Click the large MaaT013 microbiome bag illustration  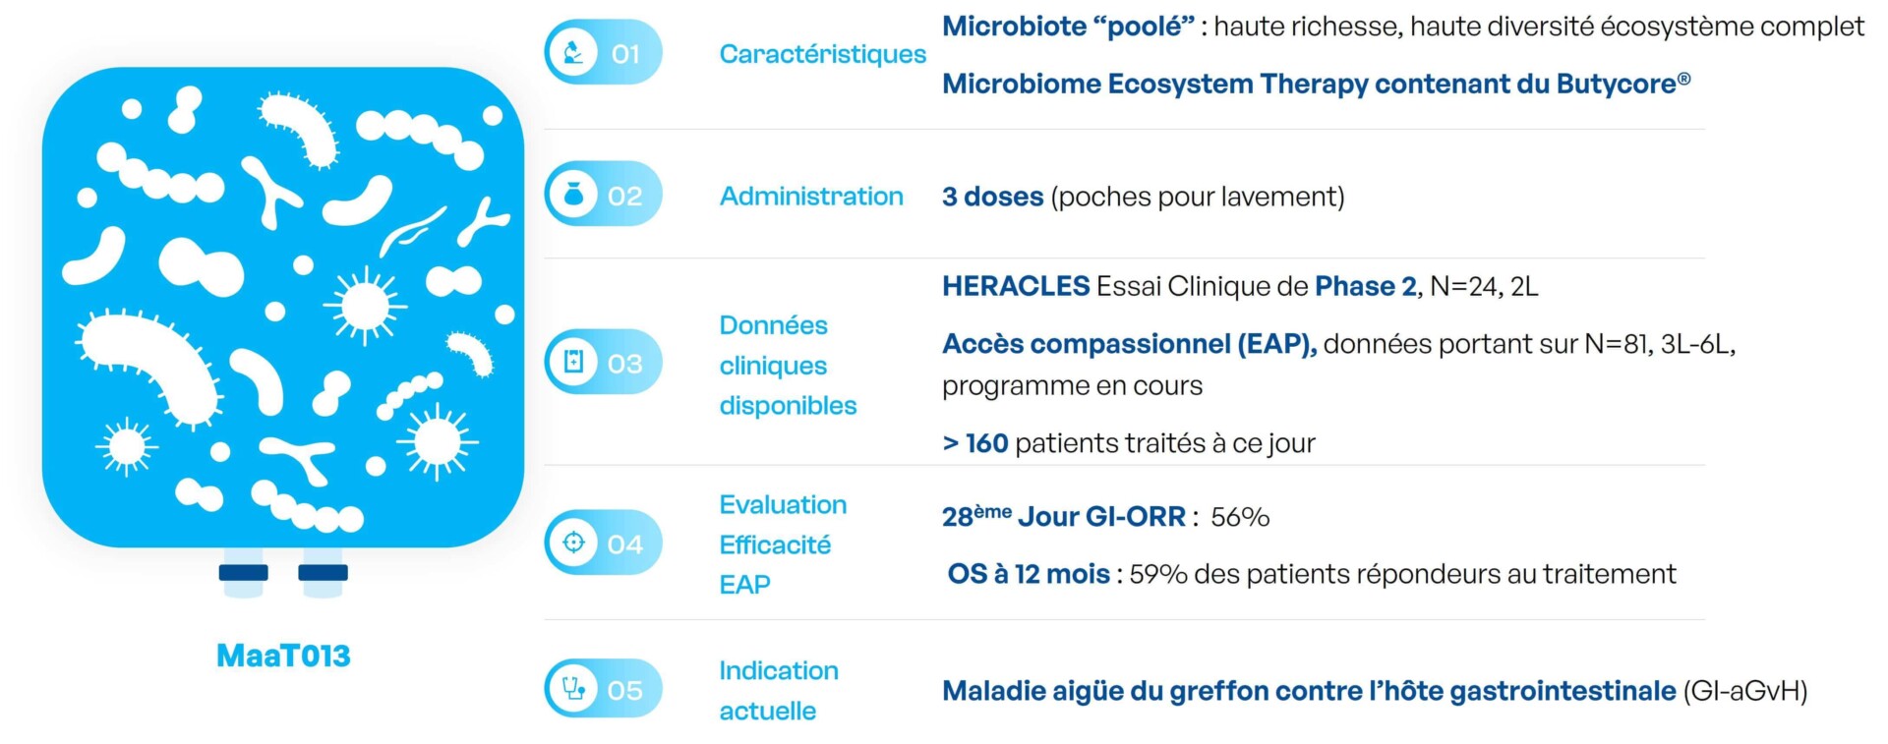(x=283, y=308)
